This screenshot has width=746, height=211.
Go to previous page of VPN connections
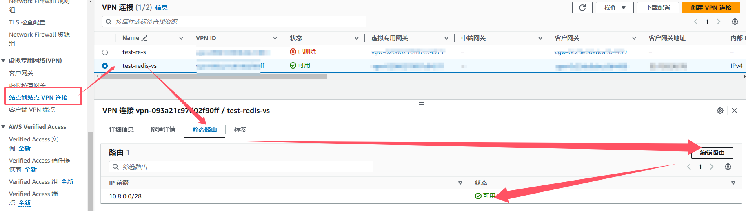click(696, 22)
